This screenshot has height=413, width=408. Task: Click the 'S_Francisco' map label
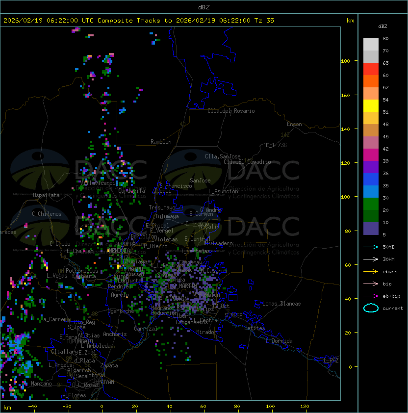pos(176,186)
